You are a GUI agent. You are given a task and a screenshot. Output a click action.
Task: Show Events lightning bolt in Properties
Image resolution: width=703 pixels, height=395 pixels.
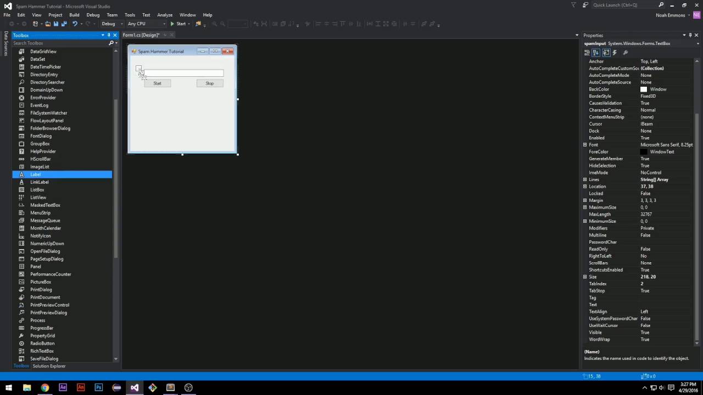click(615, 53)
